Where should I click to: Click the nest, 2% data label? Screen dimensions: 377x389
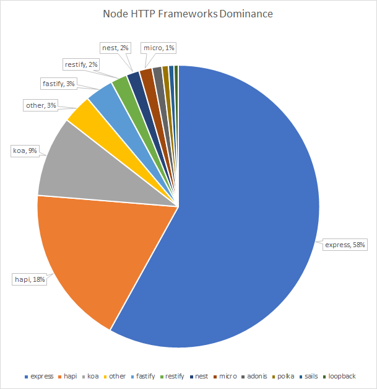115,48
